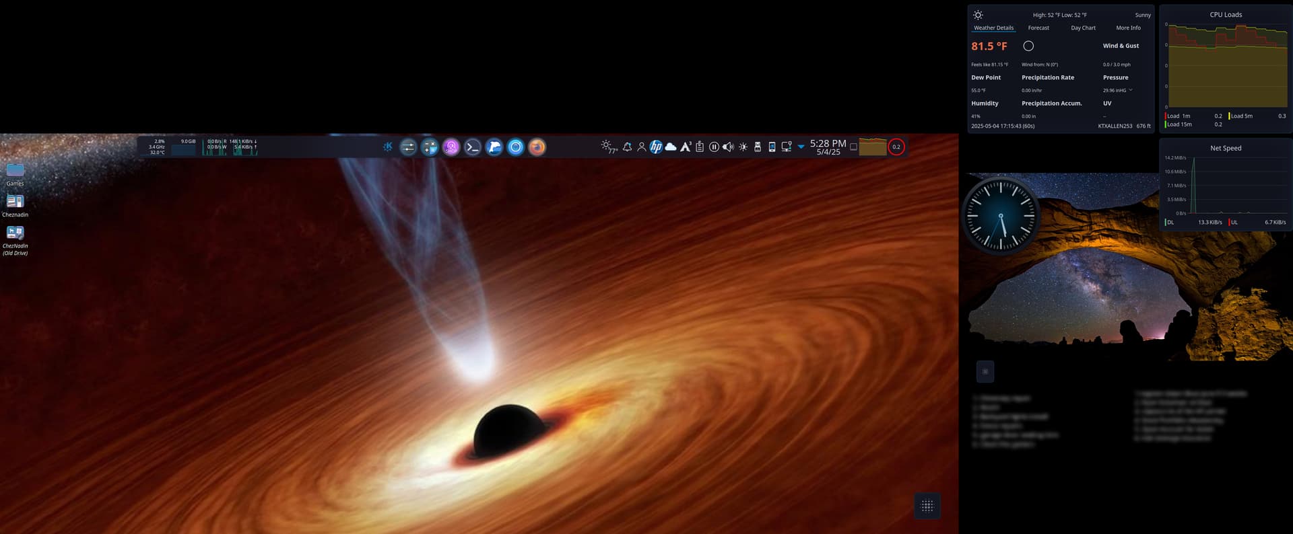The height and width of the screenshot is (534, 1293).
Task: Switch to the Weather Details tab
Action: point(993,28)
